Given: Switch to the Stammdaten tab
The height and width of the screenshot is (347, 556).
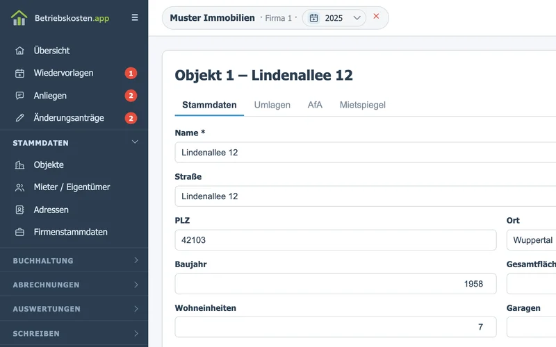Looking at the screenshot, I should point(209,105).
